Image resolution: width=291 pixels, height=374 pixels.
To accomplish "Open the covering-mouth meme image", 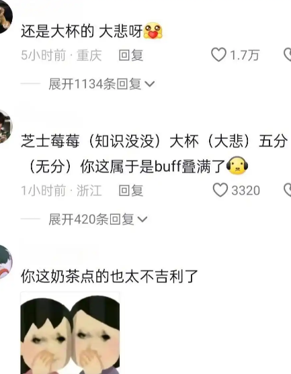I will click(x=70, y=333).
